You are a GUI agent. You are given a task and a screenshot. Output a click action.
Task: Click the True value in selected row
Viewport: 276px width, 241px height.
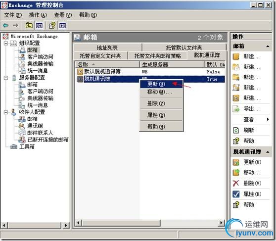[x=212, y=79]
